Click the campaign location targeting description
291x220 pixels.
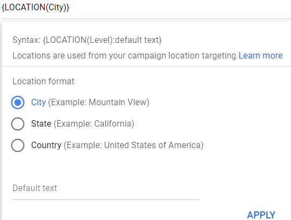[x=124, y=55]
